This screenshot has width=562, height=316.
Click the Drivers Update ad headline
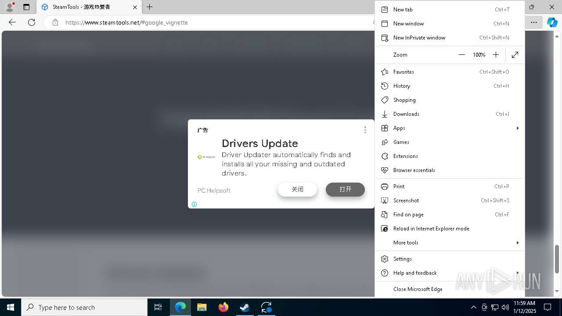point(259,144)
